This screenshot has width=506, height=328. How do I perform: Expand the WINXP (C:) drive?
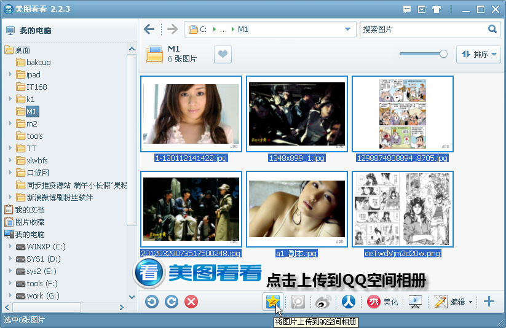[10, 246]
